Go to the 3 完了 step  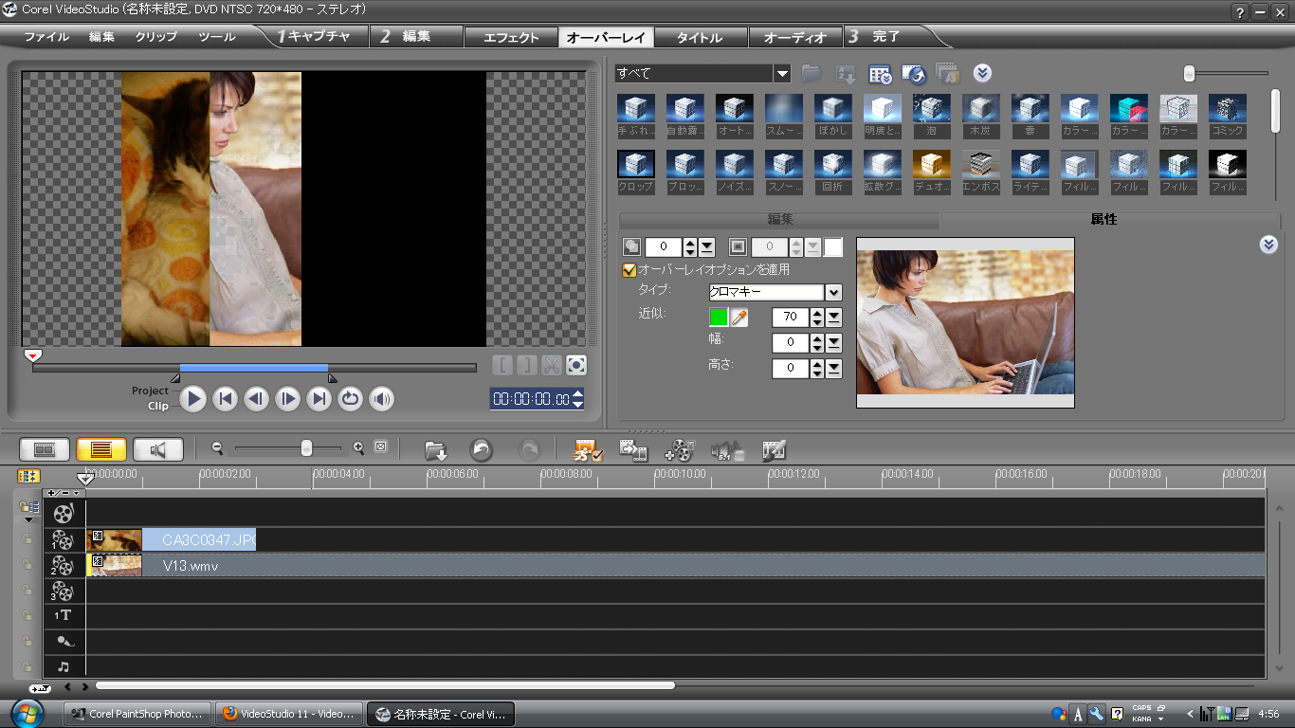[x=874, y=37]
